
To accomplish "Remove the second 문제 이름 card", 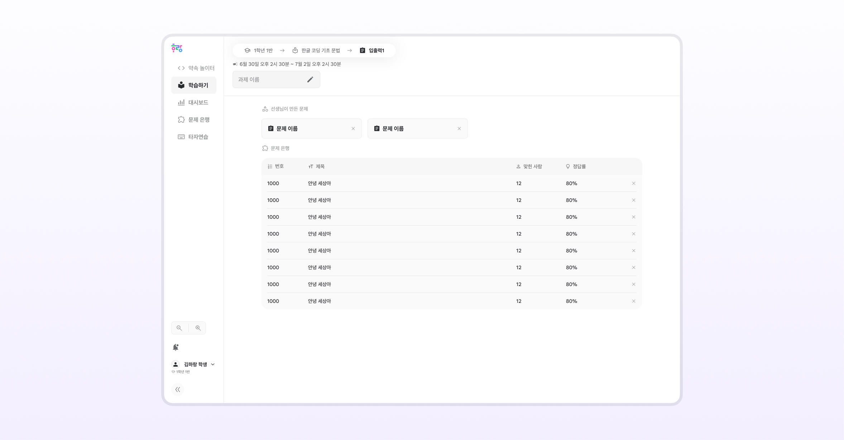I will (x=459, y=129).
